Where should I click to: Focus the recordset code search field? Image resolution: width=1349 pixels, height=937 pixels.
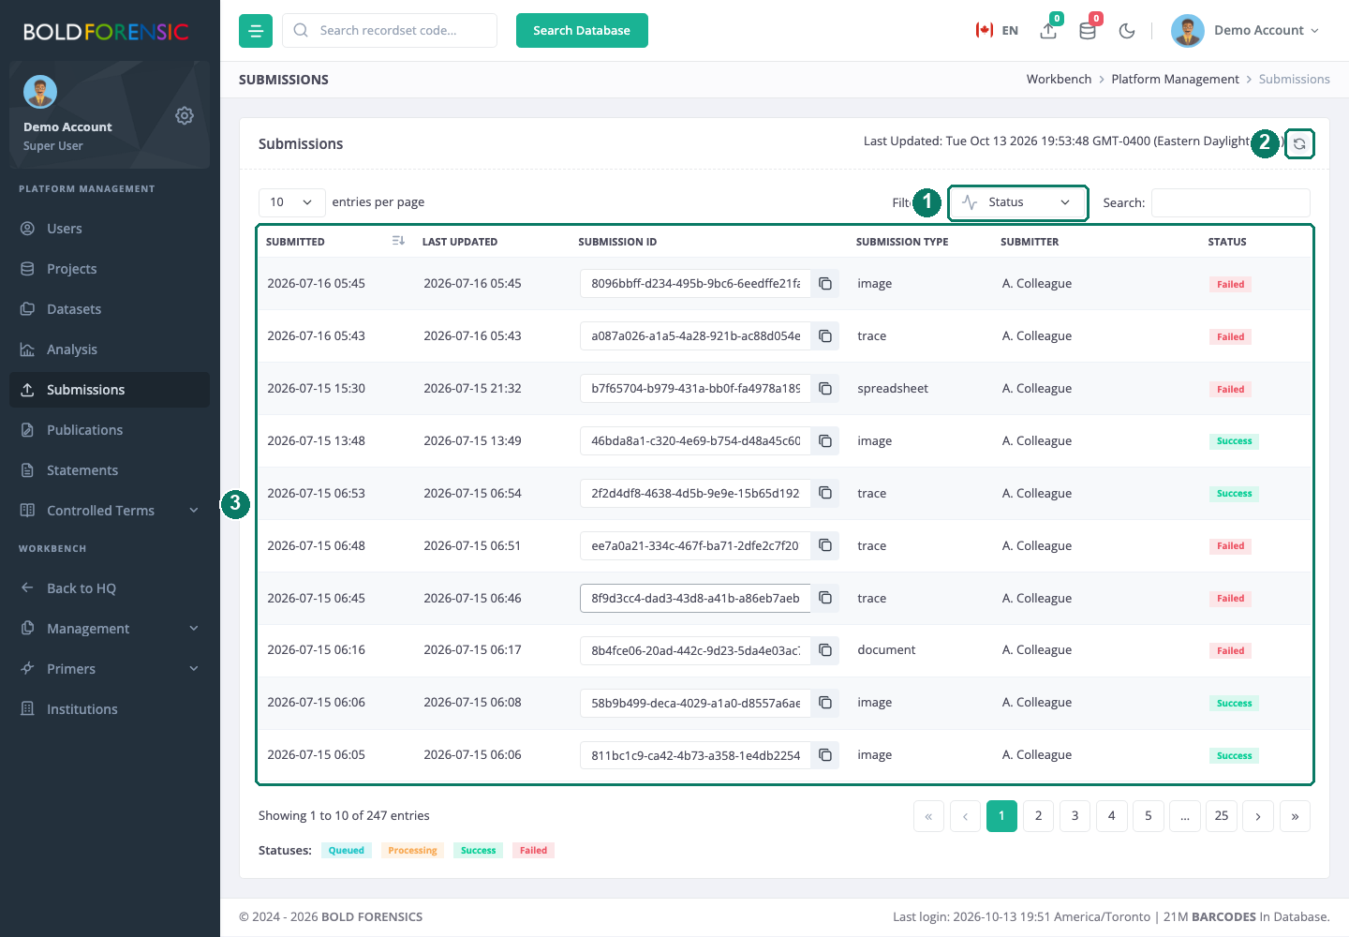click(x=390, y=31)
